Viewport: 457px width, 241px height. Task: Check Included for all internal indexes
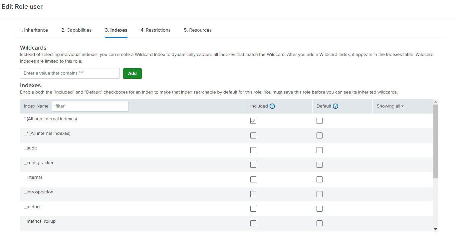tap(253, 135)
